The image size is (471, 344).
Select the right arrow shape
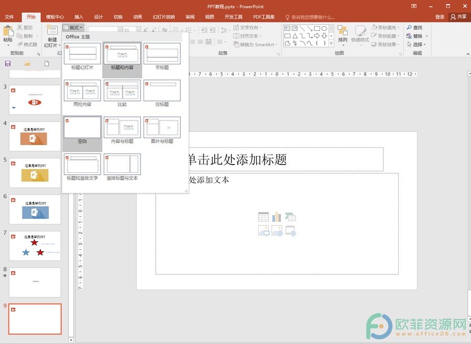pos(317,36)
